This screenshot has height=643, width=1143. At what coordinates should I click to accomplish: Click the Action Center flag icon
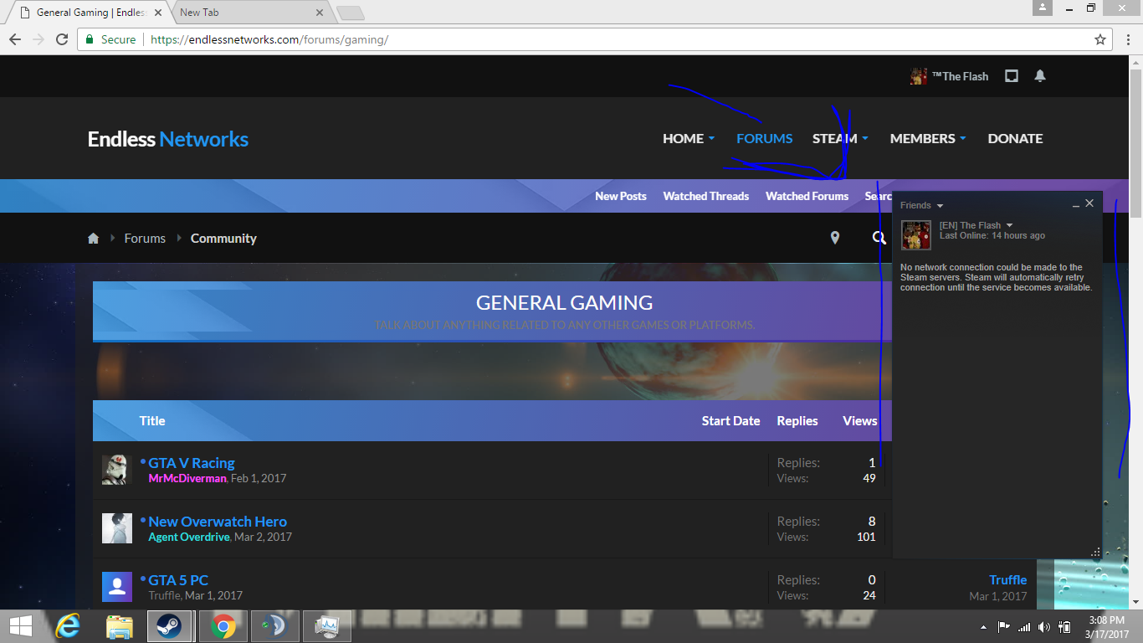[1003, 627]
